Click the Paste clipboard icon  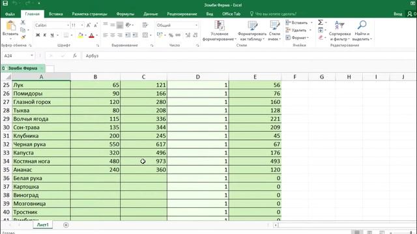[10, 26]
